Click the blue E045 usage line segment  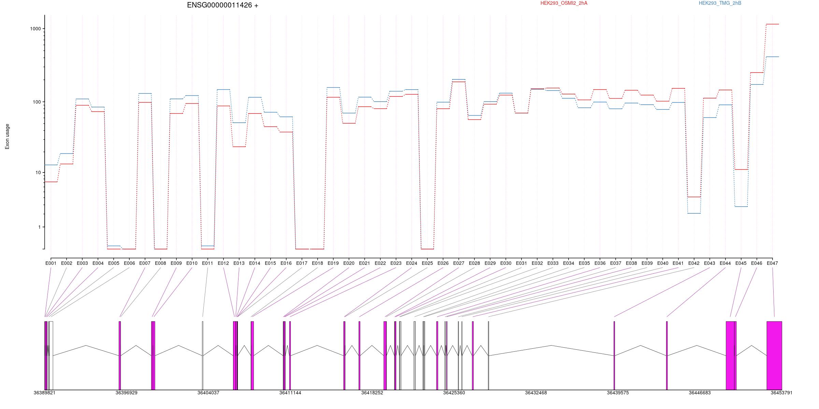tap(741, 207)
